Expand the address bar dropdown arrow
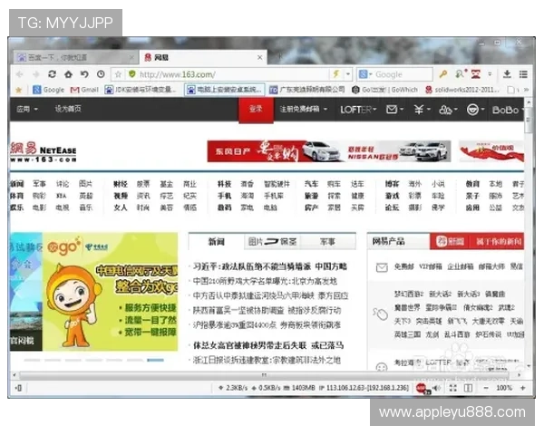Screen dimensions: 544x435 tap(348, 74)
